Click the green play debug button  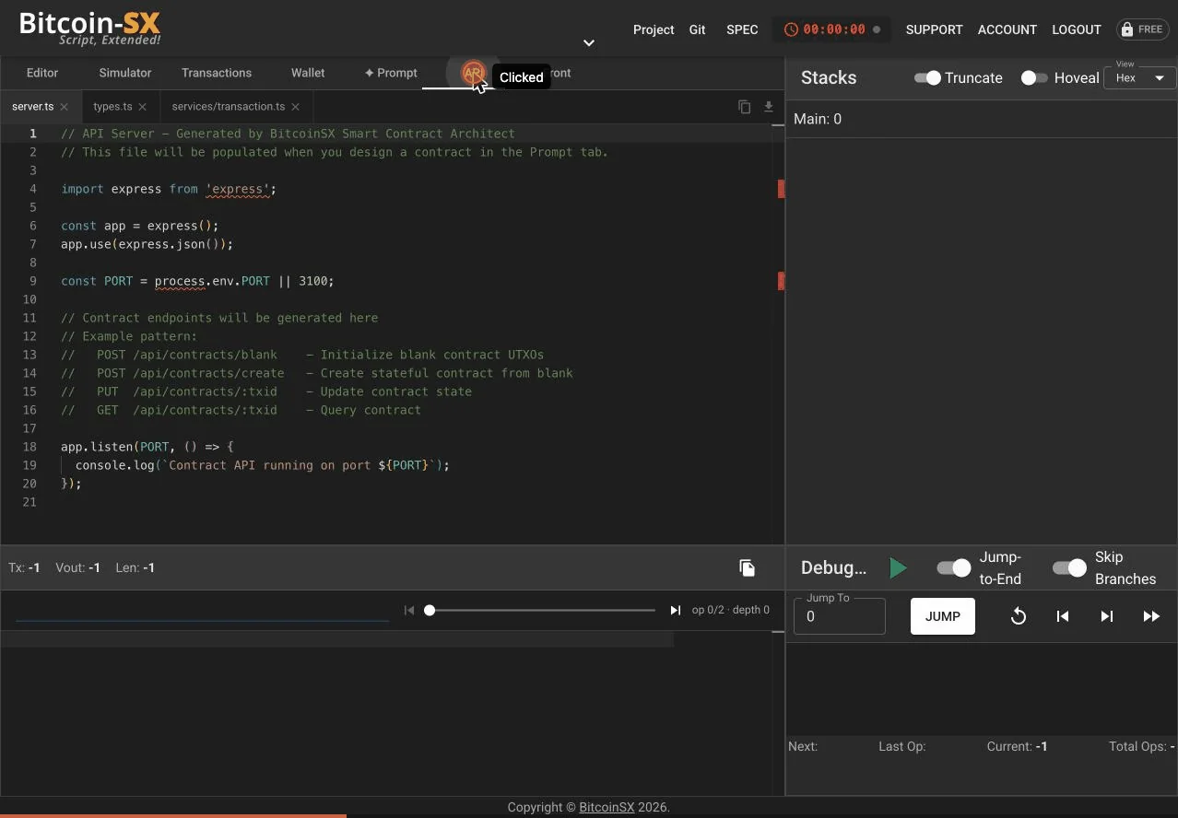tap(898, 568)
